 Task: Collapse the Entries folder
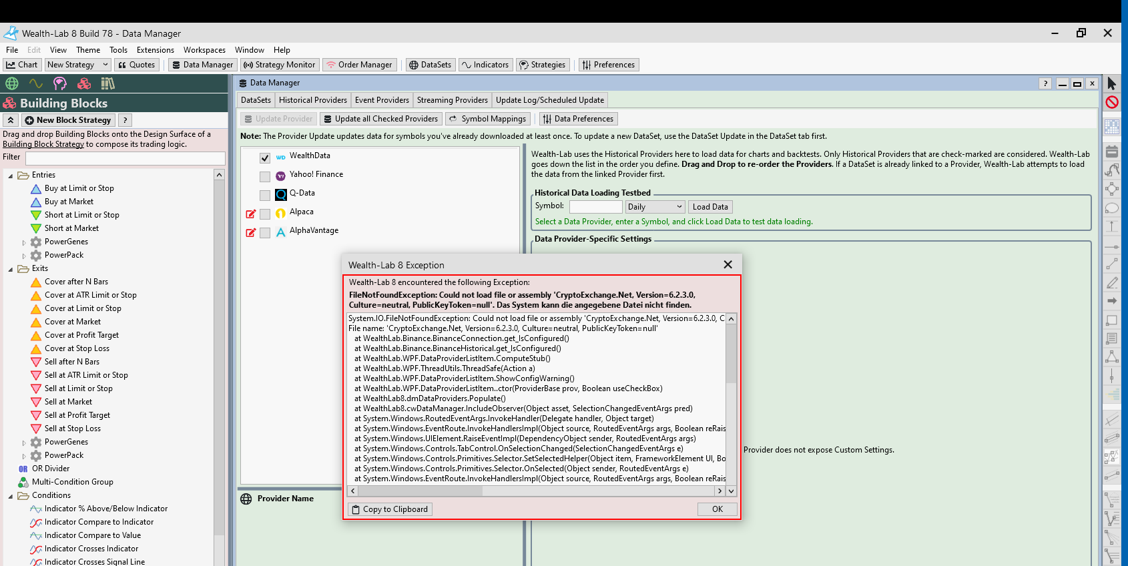coord(11,176)
